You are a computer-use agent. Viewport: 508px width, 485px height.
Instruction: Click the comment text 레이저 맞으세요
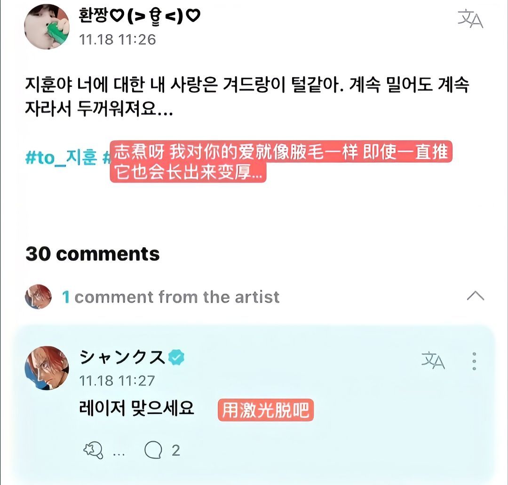click(x=137, y=408)
